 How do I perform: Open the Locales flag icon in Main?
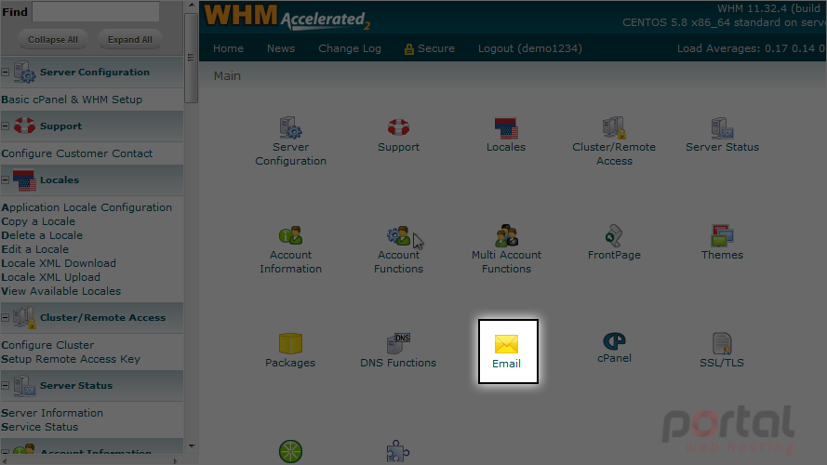[x=506, y=128]
